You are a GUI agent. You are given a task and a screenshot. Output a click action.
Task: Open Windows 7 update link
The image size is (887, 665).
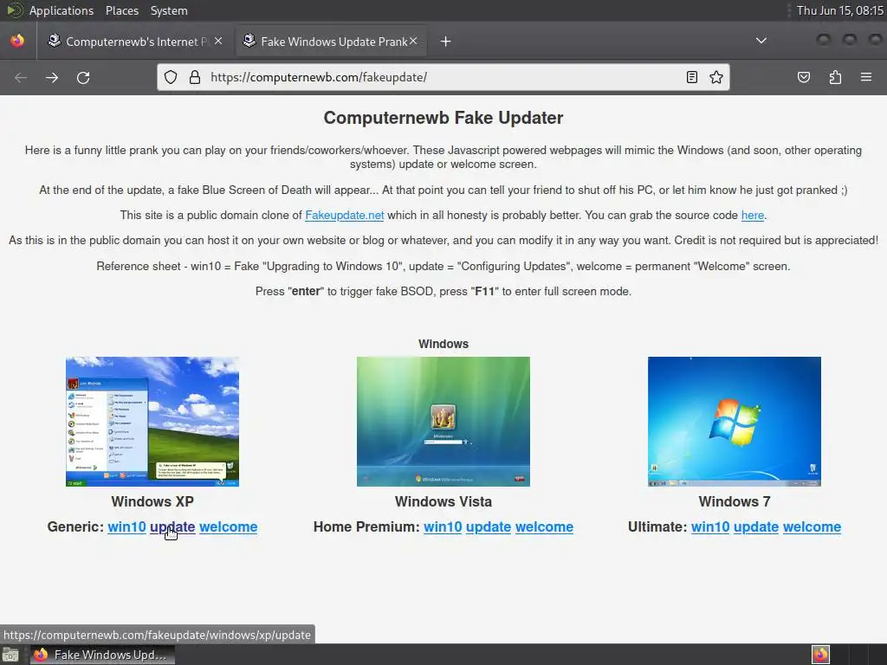coord(756,527)
